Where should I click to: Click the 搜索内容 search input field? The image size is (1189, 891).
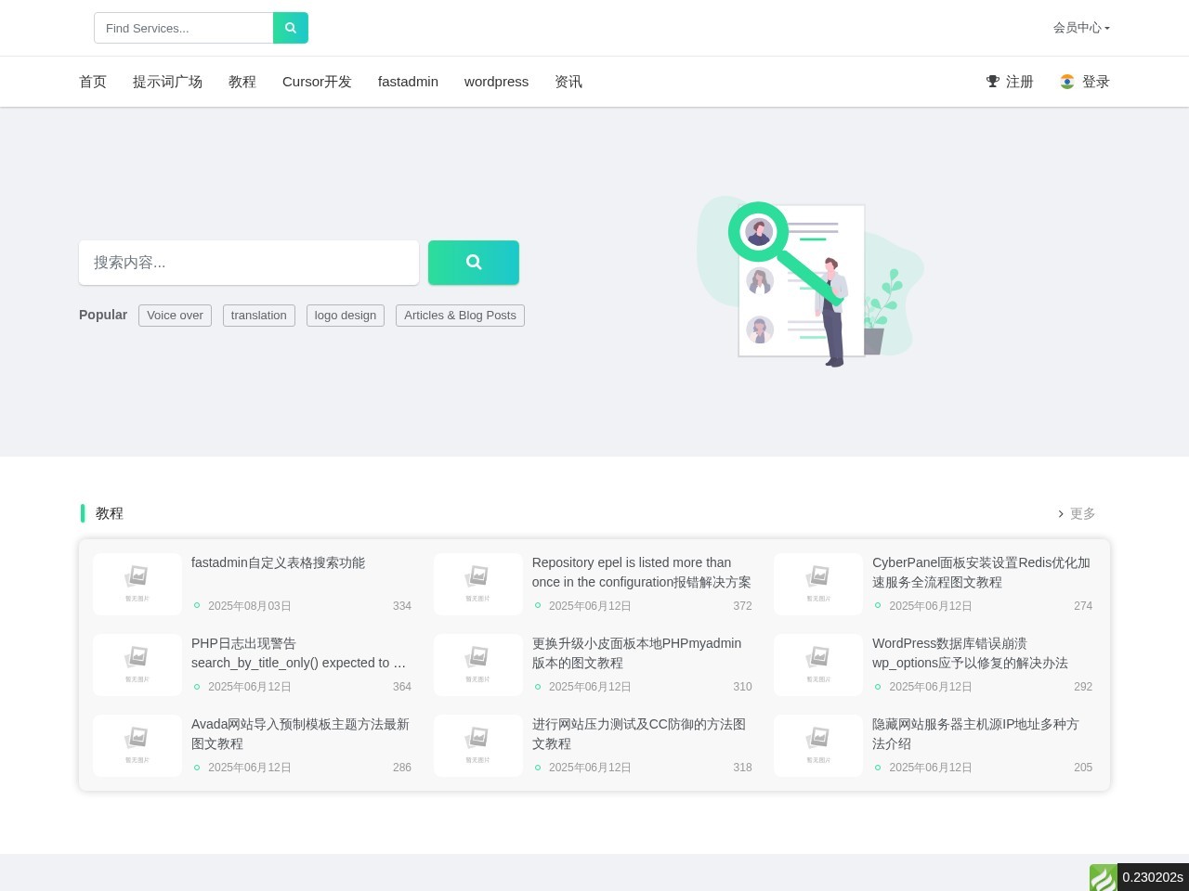click(249, 263)
